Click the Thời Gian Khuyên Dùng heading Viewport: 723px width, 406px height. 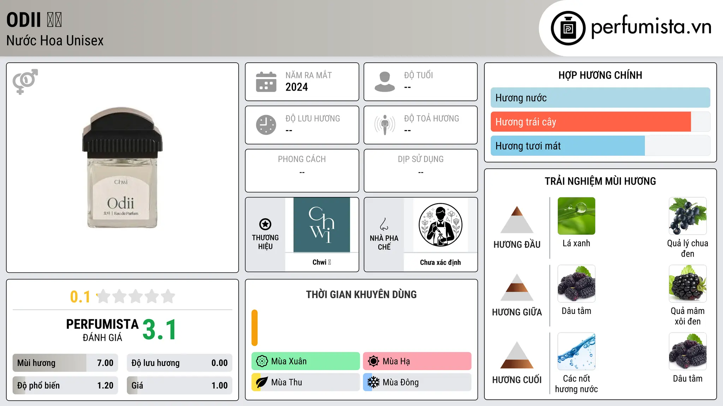tap(361, 295)
